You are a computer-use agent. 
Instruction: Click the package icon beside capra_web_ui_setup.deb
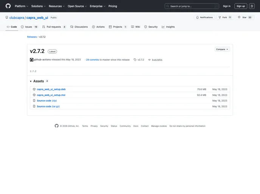(34, 89)
